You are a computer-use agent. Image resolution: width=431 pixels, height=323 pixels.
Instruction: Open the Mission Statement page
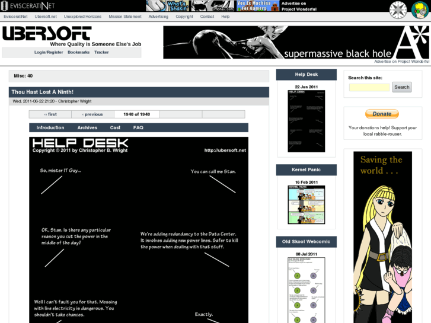[125, 17]
